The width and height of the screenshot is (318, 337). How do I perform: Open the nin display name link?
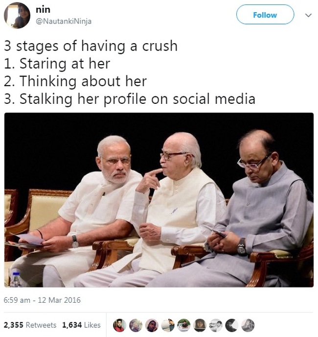point(43,10)
